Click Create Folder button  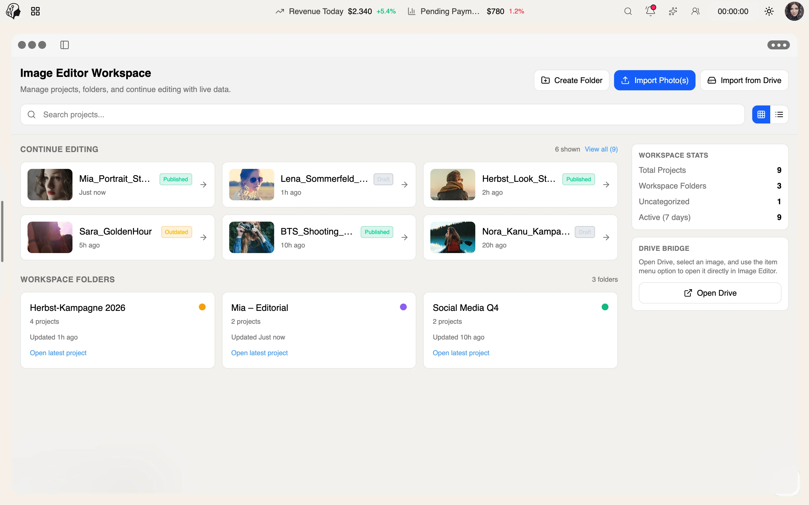571,80
